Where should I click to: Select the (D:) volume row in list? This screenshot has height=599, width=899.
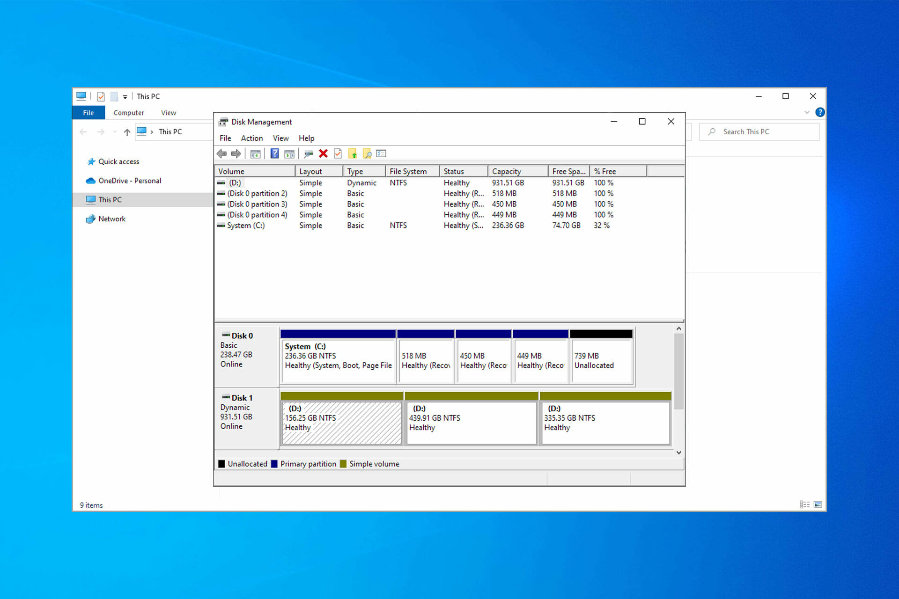pos(449,183)
